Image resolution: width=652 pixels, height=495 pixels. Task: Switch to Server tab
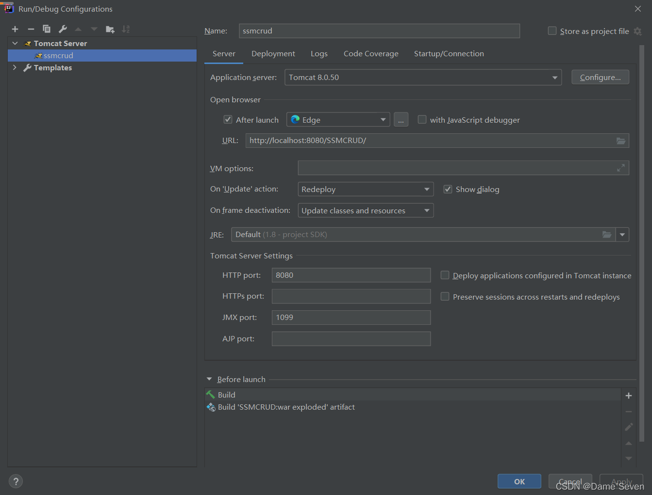click(x=224, y=54)
